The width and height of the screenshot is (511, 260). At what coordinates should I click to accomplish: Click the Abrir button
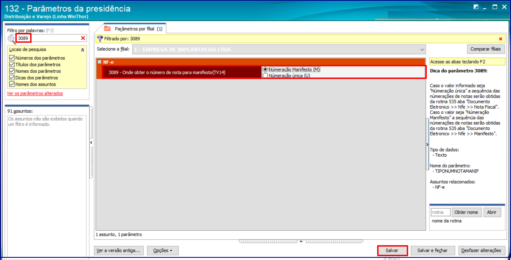[x=492, y=212]
